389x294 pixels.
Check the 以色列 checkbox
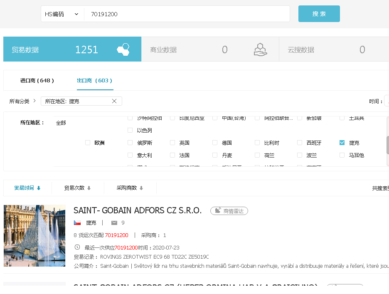click(x=130, y=130)
